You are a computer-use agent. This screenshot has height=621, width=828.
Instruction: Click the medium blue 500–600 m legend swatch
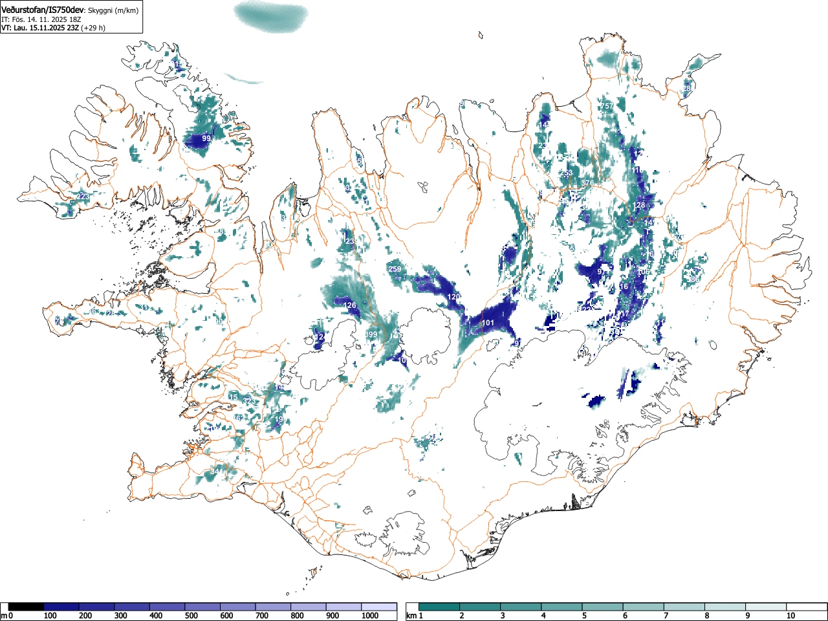click(x=202, y=607)
